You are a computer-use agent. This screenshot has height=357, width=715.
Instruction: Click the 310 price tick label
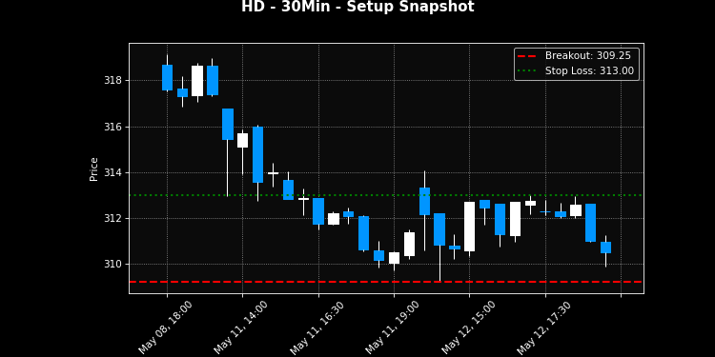[x=112, y=264]
